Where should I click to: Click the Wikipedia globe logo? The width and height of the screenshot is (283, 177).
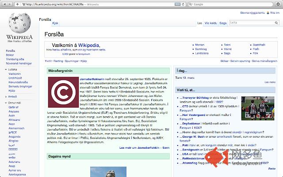coord(19,23)
